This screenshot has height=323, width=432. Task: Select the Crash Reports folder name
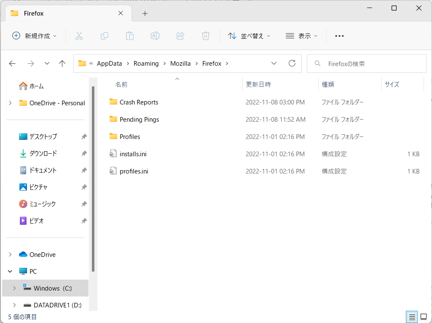[139, 102]
